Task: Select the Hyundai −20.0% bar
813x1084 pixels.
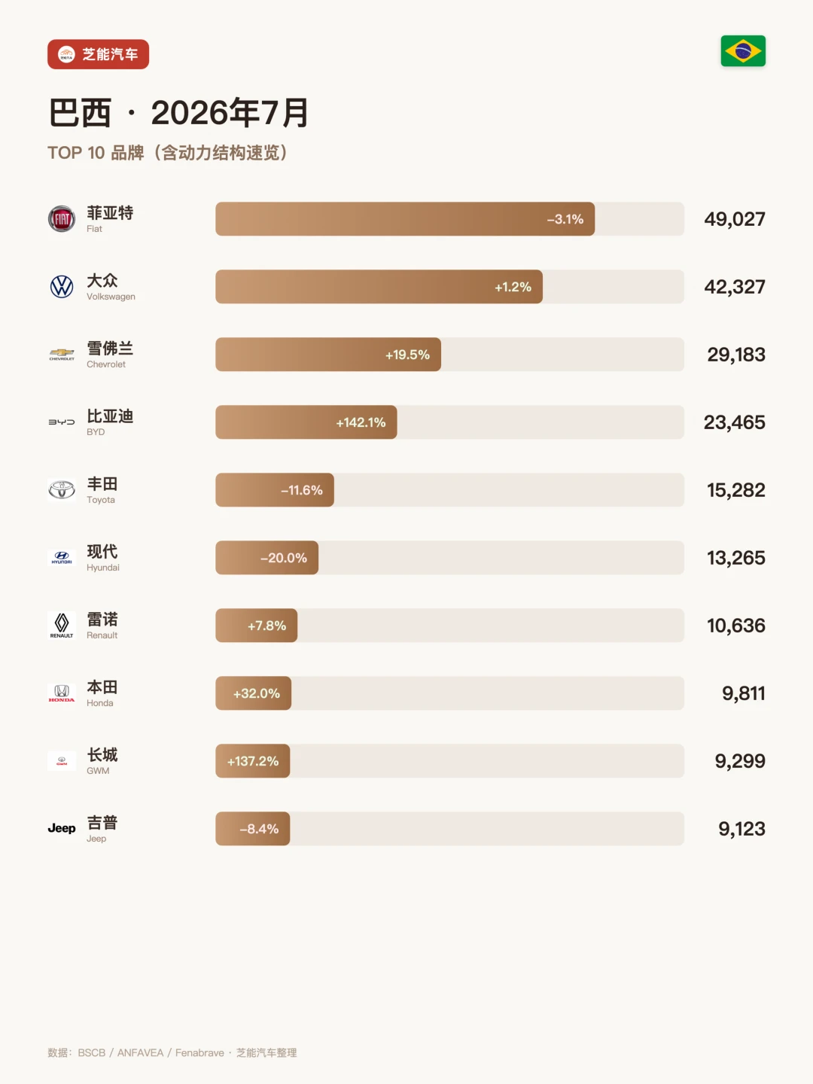Action: (266, 558)
